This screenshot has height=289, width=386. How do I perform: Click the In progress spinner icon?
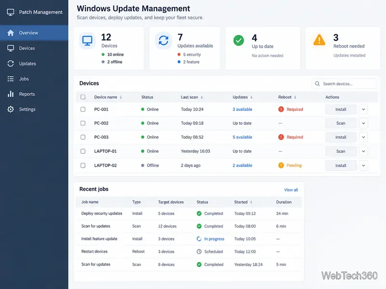199,238
